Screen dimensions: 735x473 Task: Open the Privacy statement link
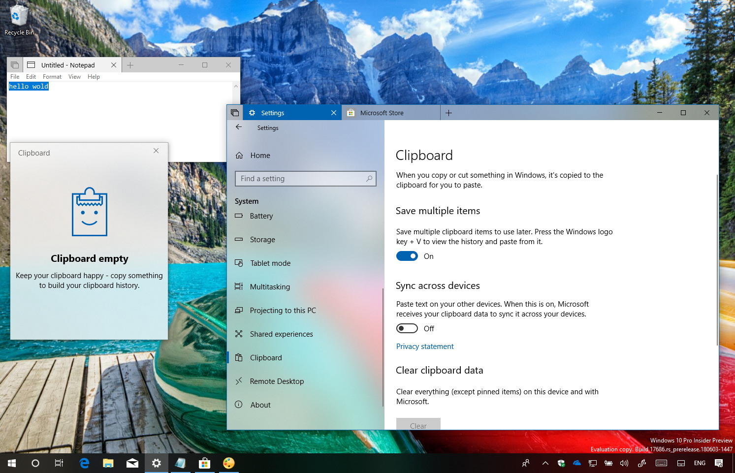425,347
